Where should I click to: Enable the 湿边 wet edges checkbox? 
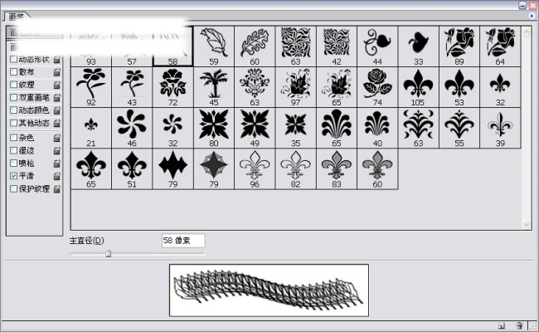[x=14, y=150]
